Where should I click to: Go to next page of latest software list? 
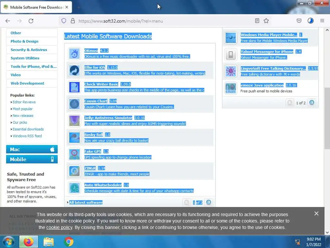click(209, 202)
